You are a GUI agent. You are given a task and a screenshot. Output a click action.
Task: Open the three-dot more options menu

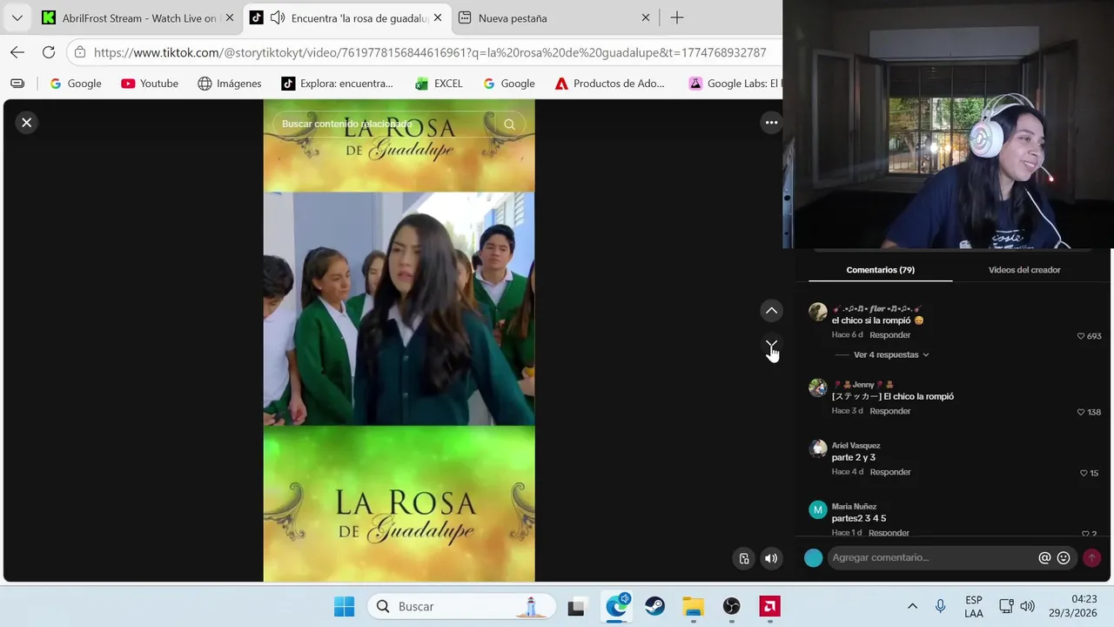[771, 123]
